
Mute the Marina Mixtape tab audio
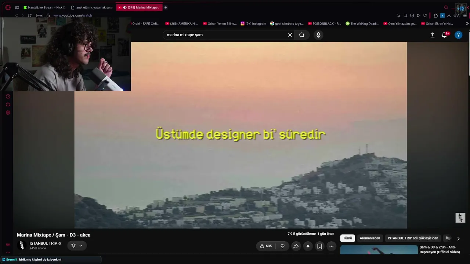point(125,7)
